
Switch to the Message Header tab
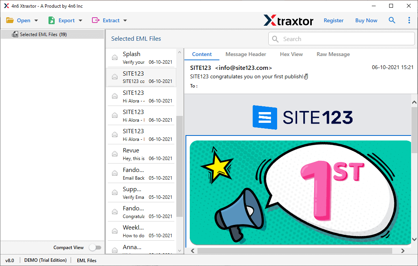click(x=246, y=54)
